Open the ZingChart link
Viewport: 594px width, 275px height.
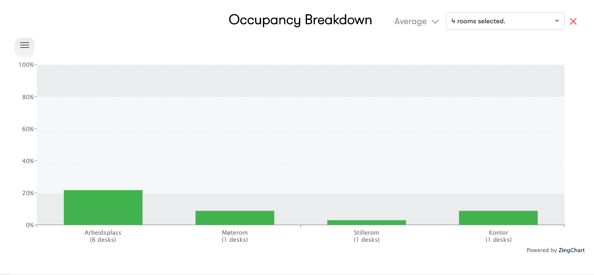coord(571,250)
